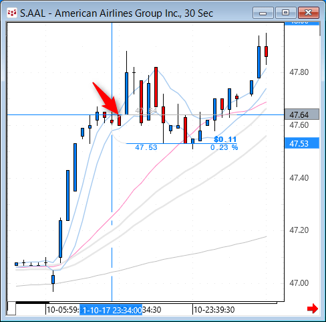This screenshot has width=326, height=322.
Task: Minimize the S.AAL chart window
Action: coord(263,13)
